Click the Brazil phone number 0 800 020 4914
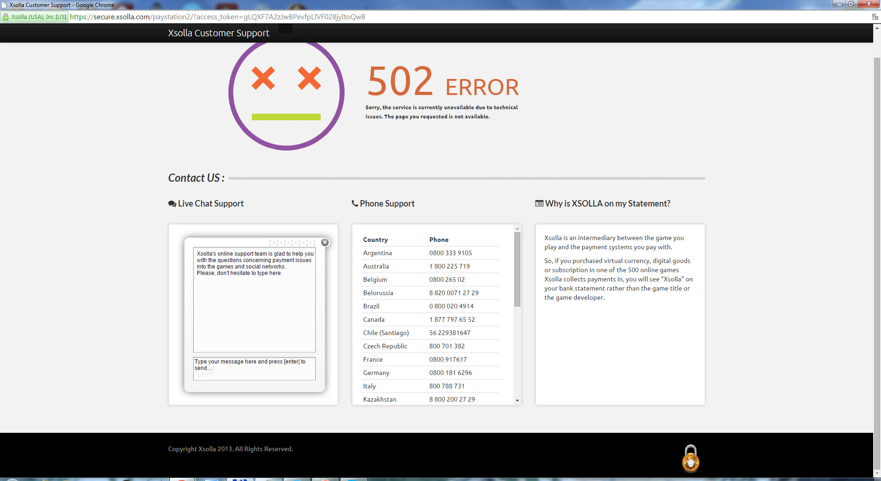This screenshot has width=881, height=481. pyautogui.click(x=451, y=306)
